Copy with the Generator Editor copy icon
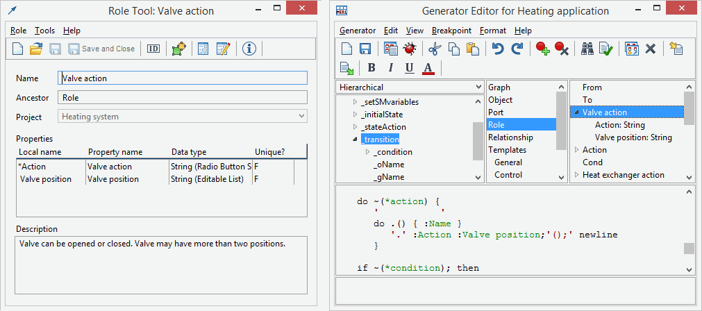 click(x=454, y=49)
